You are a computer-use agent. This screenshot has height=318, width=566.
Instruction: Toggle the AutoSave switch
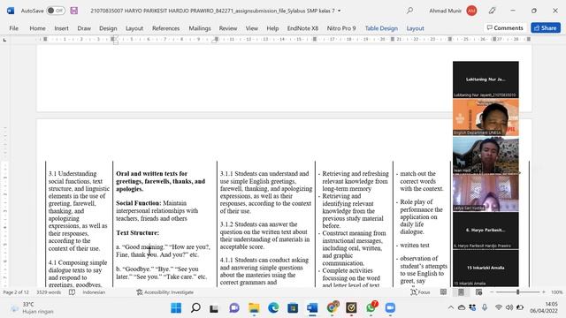pos(56,11)
